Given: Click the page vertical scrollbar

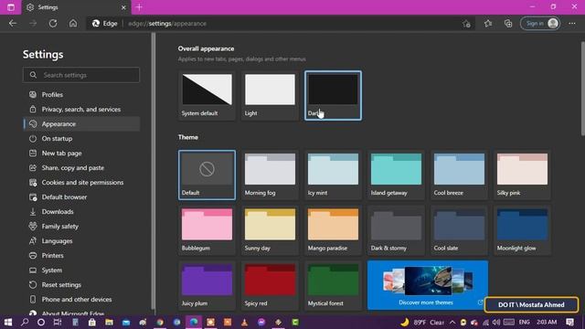Looking at the screenshot, I should click(x=582, y=89).
